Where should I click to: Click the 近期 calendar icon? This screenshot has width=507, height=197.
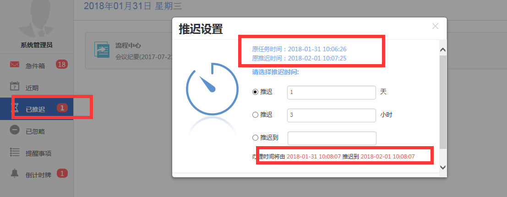tap(15, 87)
